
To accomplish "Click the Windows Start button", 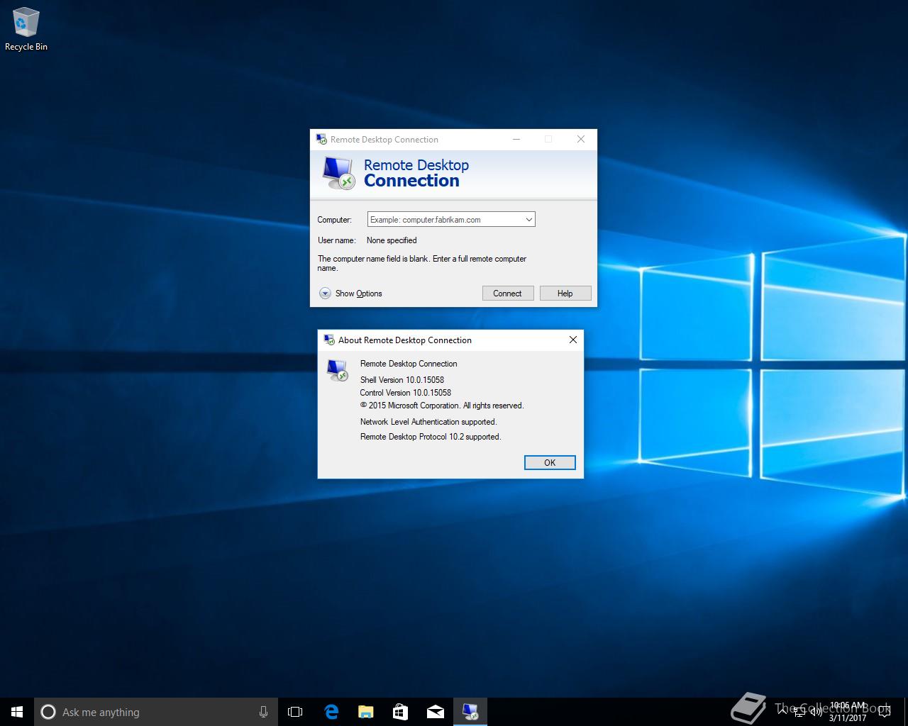I will 17,712.
